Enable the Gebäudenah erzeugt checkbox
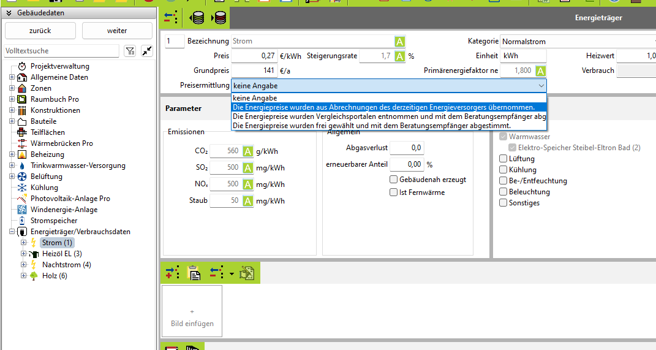This screenshot has height=350, width=656. point(394,180)
